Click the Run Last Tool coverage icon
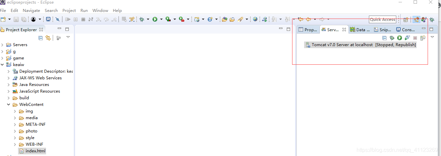Viewport: 441px width, 156px height. 168,19
